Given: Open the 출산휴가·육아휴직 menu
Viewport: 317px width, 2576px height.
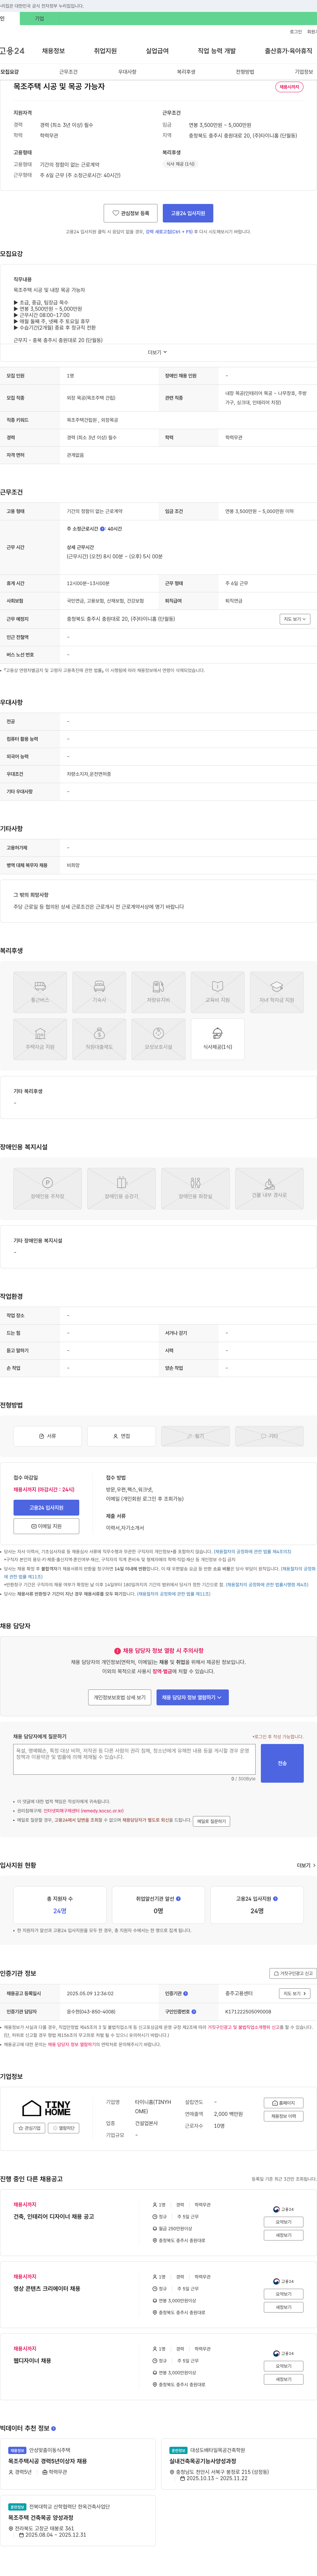Looking at the screenshot, I should point(288,51).
